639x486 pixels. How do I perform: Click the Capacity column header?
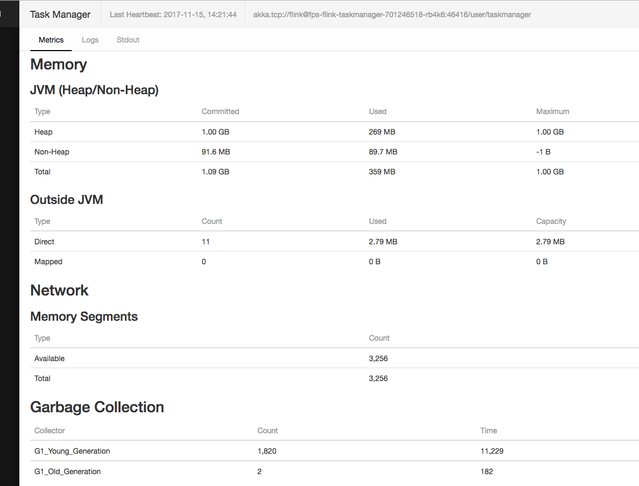[551, 221]
